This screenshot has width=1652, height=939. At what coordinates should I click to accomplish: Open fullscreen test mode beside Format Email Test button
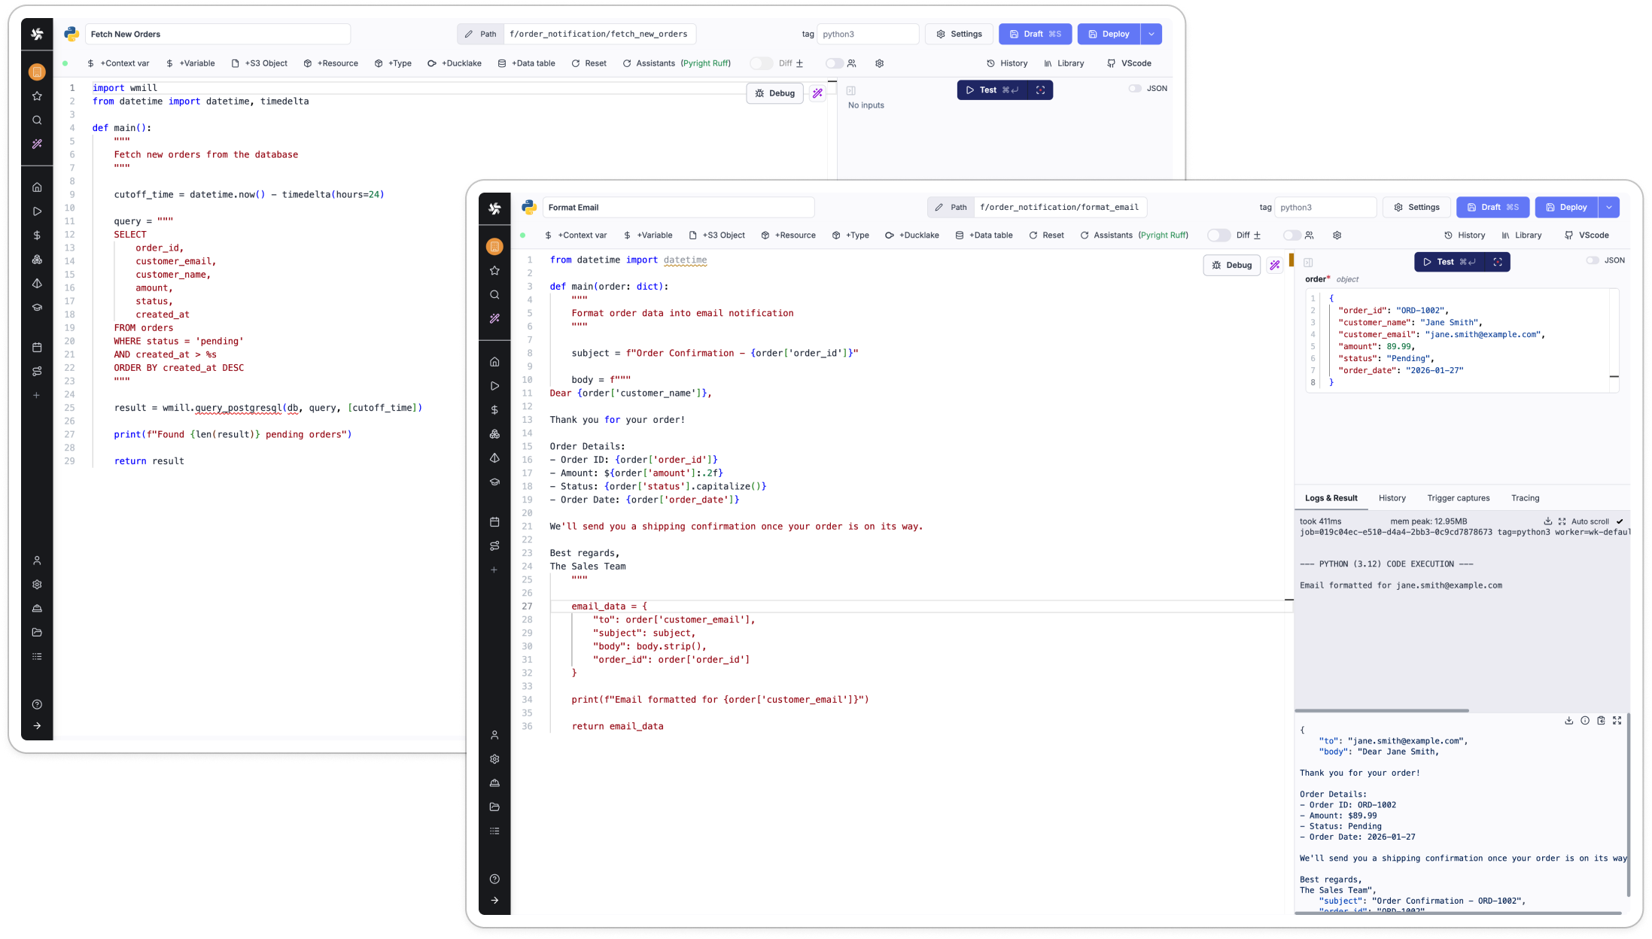tap(1498, 262)
